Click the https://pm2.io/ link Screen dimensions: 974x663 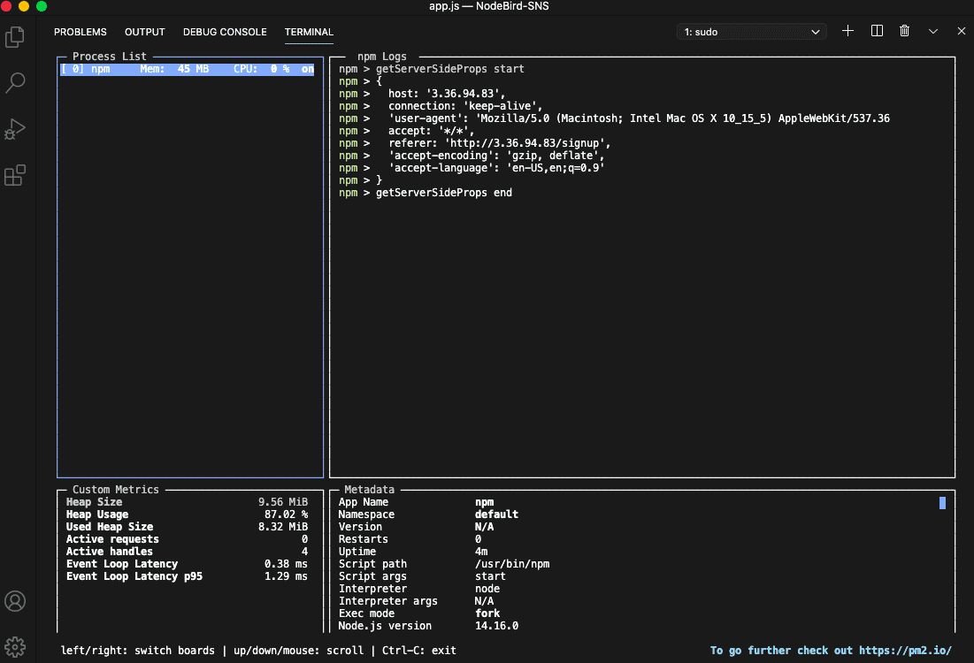pos(905,651)
